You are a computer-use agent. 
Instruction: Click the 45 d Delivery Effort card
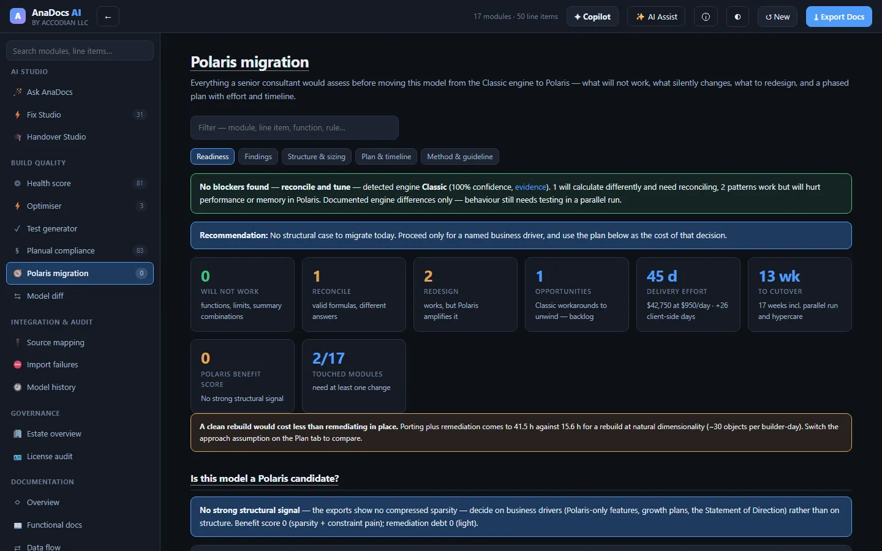pyautogui.click(x=688, y=294)
